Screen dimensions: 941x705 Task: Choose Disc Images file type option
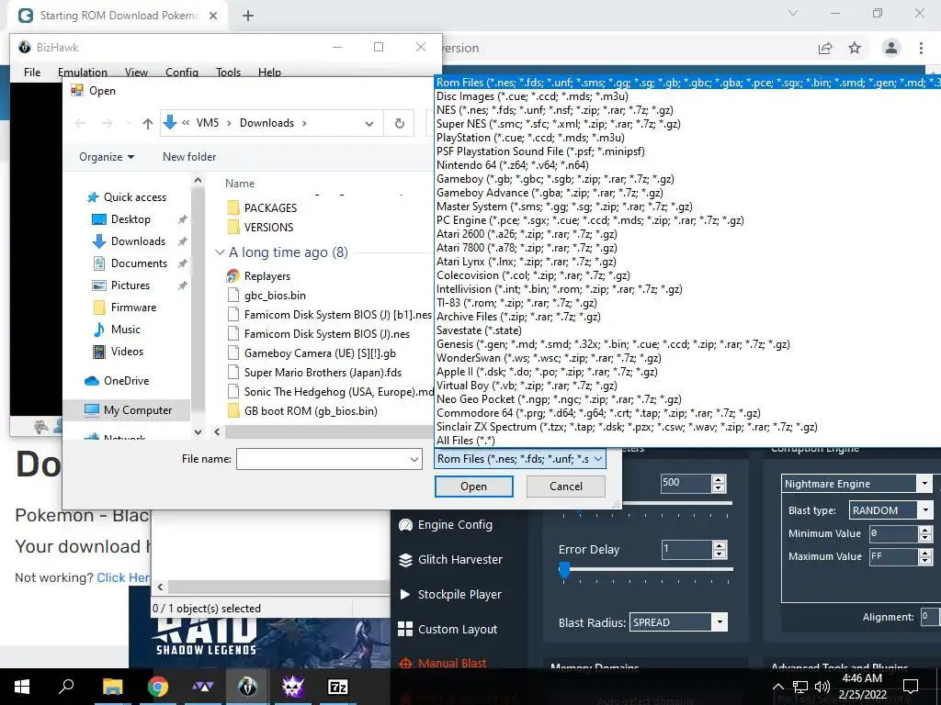pyautogui.click(x=532, y=95)
